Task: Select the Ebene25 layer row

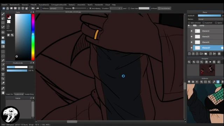Action: [207, 36]
